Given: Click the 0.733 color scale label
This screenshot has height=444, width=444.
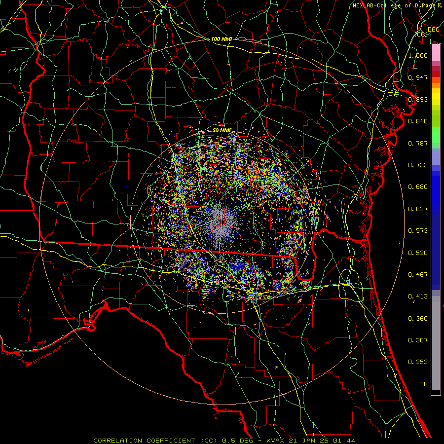Looking at the screenshot, I should pos(418,165).
